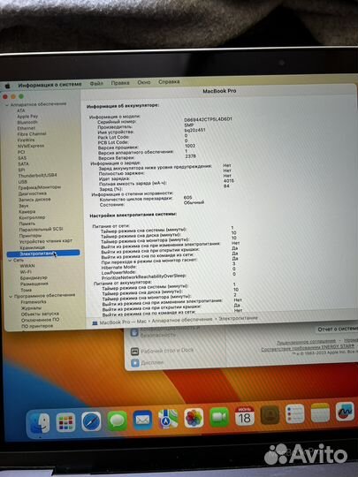Select Параллельный SCSI in the sidebar
Screen dimensions: 358x477
pyautogui.click(x=41, y=229)
